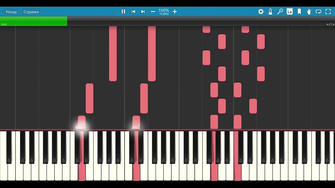335x188 pixels.
Task: Open the zoom magnifier tool
Action: click(x=280, y=11)
